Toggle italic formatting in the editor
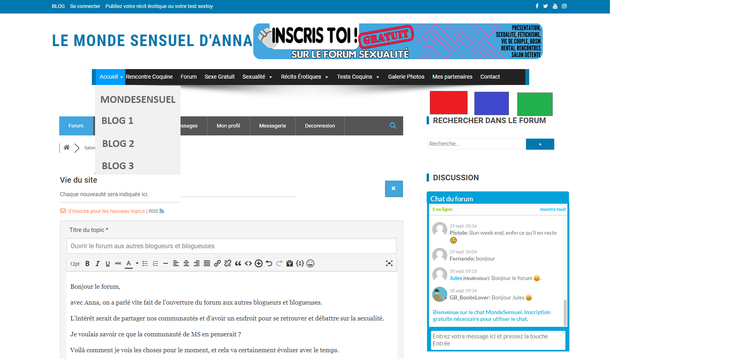The height and width of the screenshot is (359, 730). pos(97,264)
